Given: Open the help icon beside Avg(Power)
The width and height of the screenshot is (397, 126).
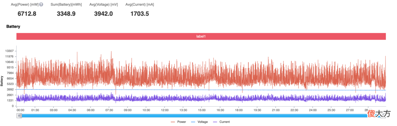Looking at the screenshot, I should [x=41, y=5].
